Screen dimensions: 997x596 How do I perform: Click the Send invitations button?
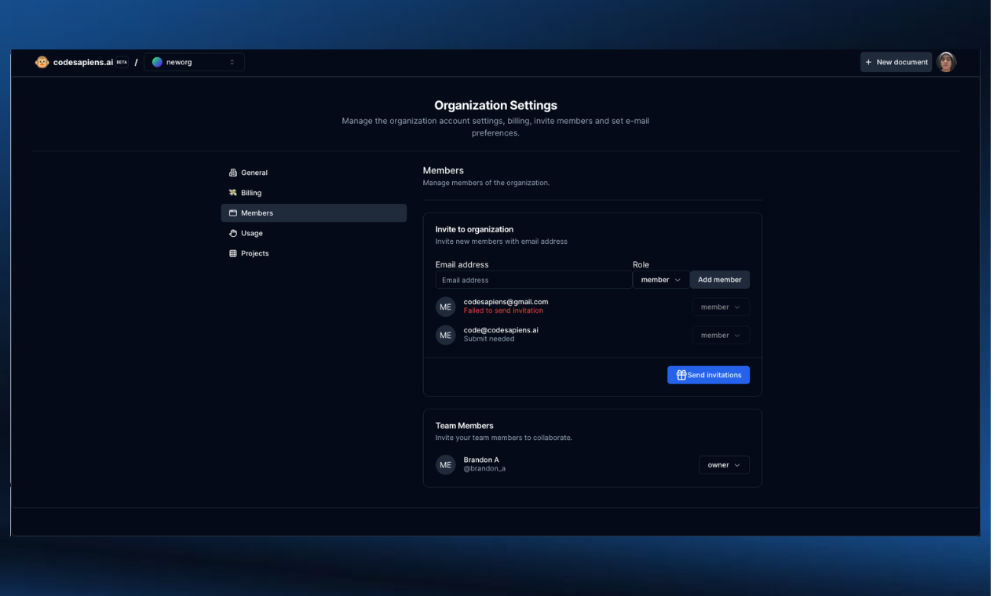point(708,374)
